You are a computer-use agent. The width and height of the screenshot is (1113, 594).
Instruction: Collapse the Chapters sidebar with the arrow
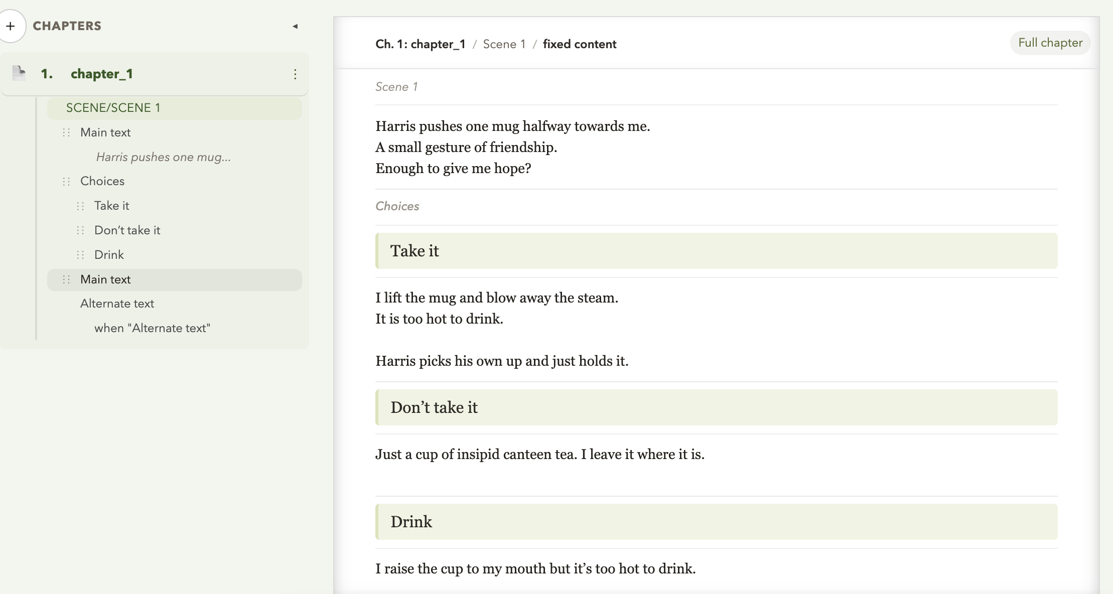coord(295,26)
